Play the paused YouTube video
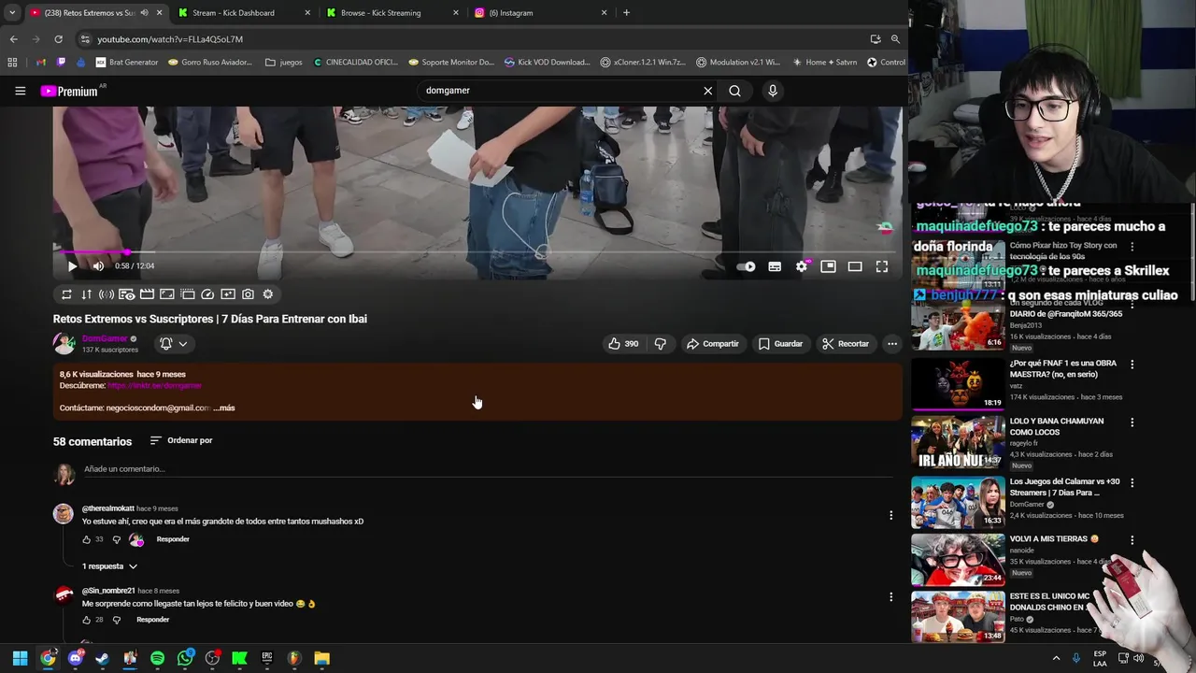Screen dimensions: 1196x673 click(72, 266)
